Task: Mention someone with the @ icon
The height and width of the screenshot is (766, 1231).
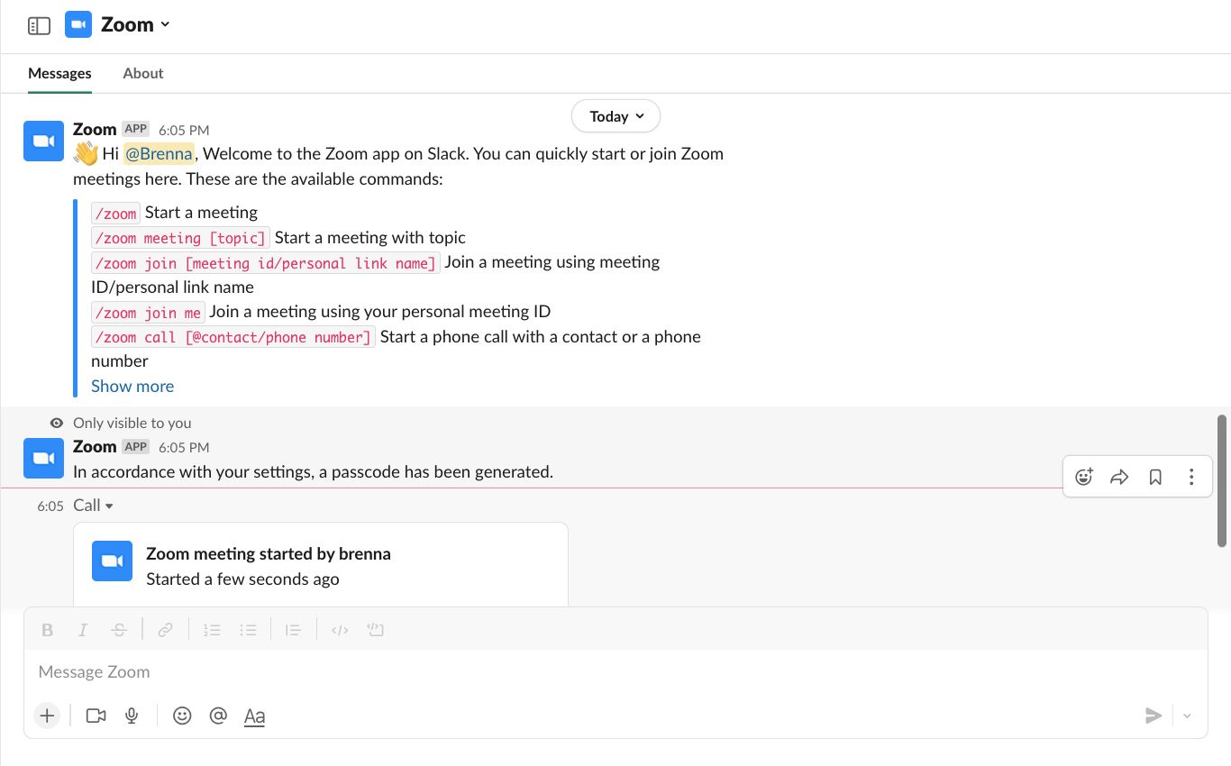Action: (x=218, y=716)
